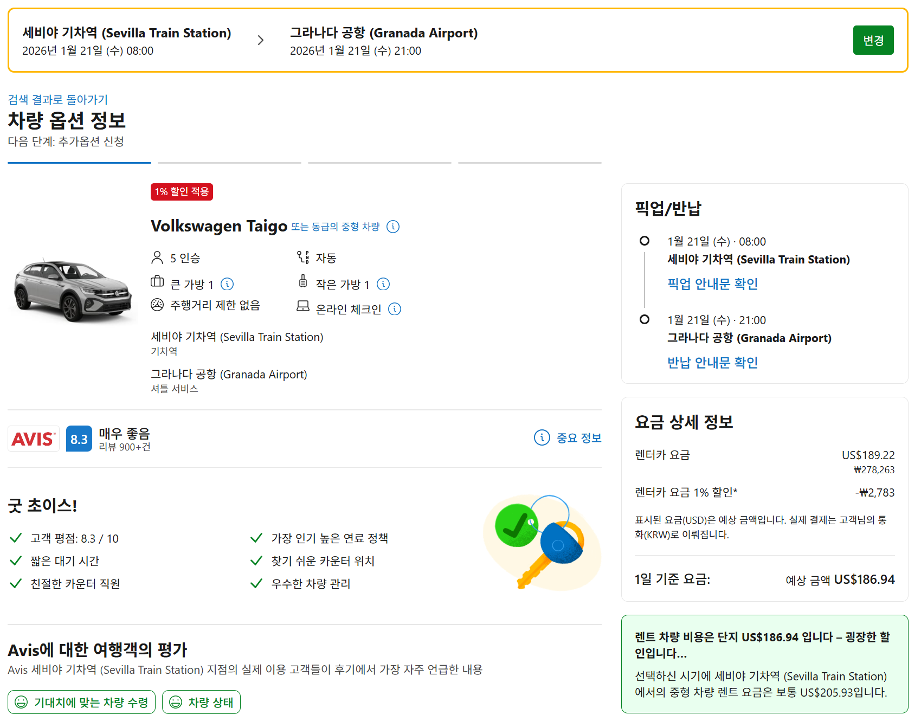
Task: Click the smiley icon in 차량 상태 tag
Action: click(176, 702)
